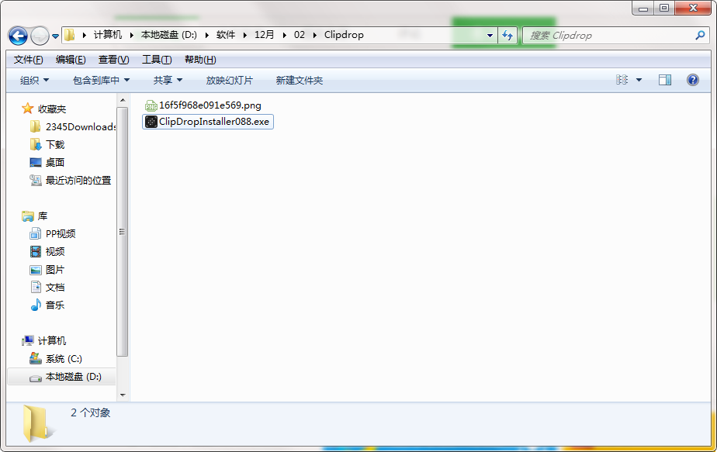Select 计算机 in the address breadcrumb
This screenshot has height=452, width=717.
click(x=107, y=35)
